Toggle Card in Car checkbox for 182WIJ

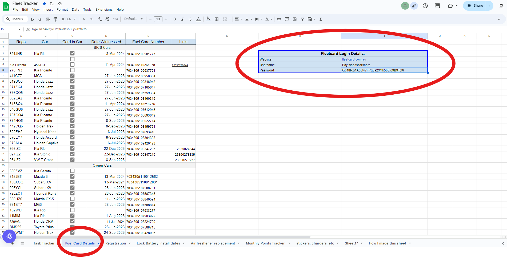pyautogui.click(x=72, y=210)
